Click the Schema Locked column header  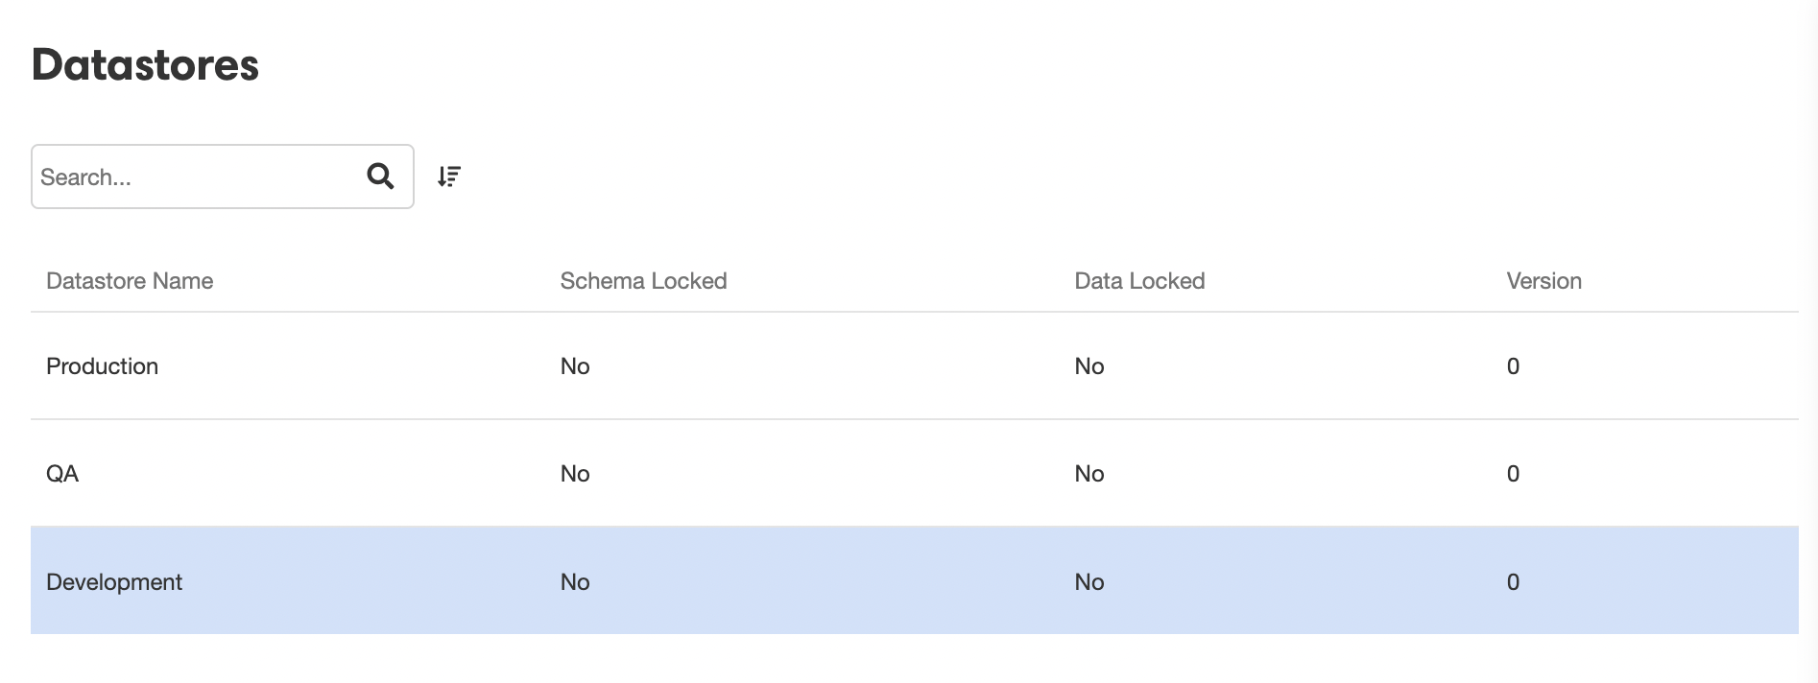(643, 281)
